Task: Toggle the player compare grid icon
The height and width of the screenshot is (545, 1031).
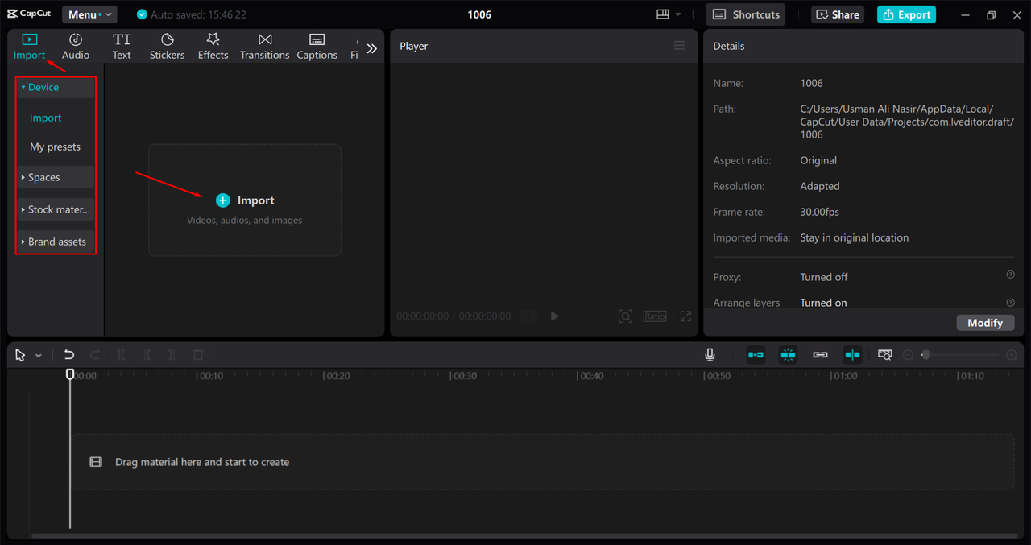Action: tap(528, 316)
